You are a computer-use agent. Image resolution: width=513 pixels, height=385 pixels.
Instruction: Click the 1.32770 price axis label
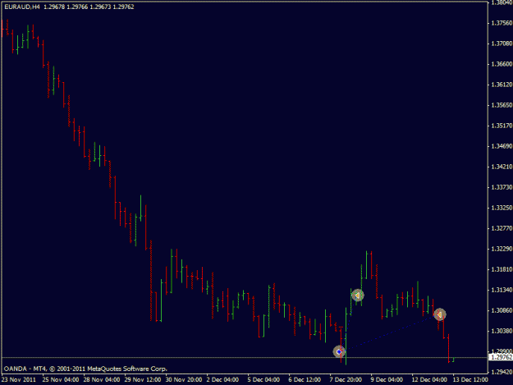[502, 228]
